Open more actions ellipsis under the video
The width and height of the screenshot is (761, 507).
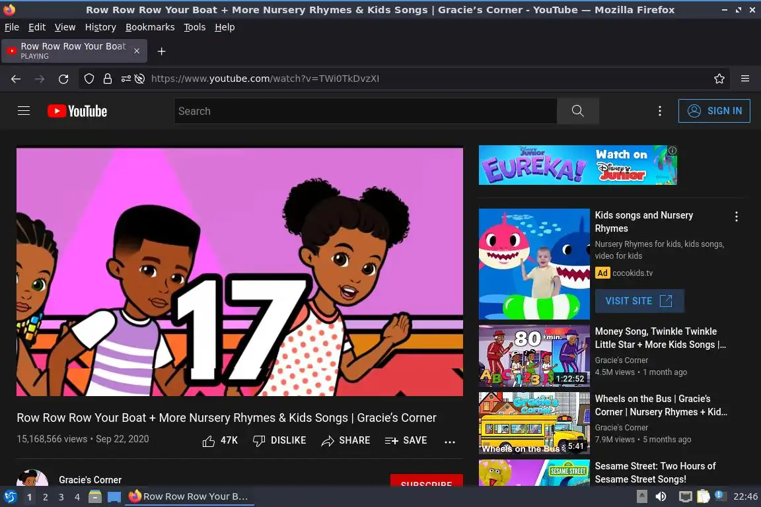[x=450, y=442]
